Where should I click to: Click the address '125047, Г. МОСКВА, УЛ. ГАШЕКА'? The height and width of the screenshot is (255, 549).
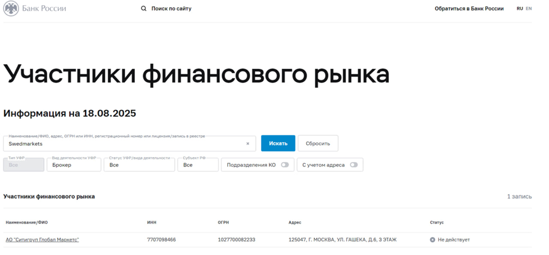(x=343, y=240)
